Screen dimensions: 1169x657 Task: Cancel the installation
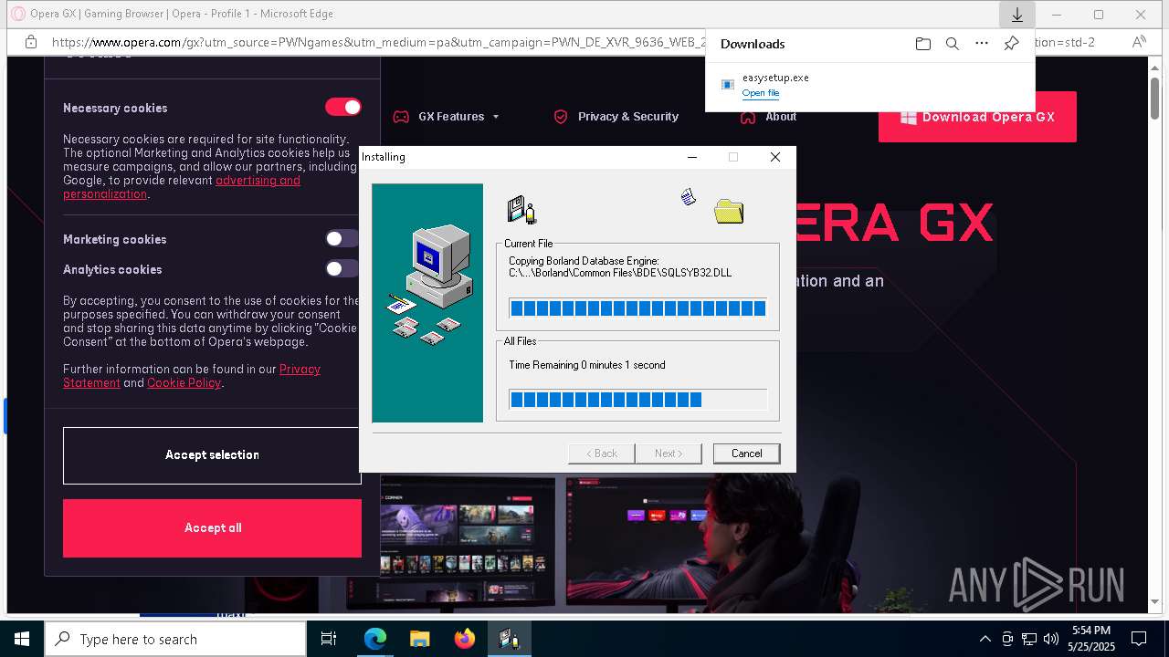[x=746, y=454]
